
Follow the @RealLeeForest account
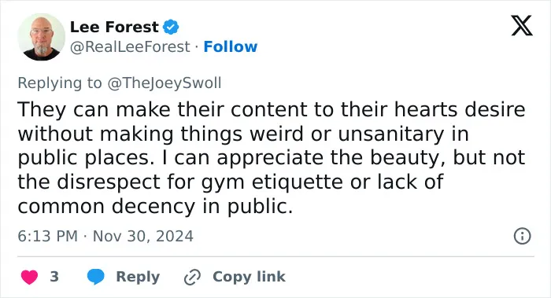click(231, 46)
